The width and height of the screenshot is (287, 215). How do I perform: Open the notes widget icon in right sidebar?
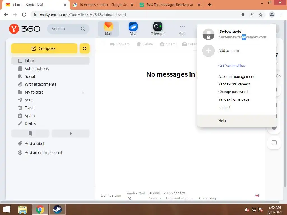pos(274,143)
